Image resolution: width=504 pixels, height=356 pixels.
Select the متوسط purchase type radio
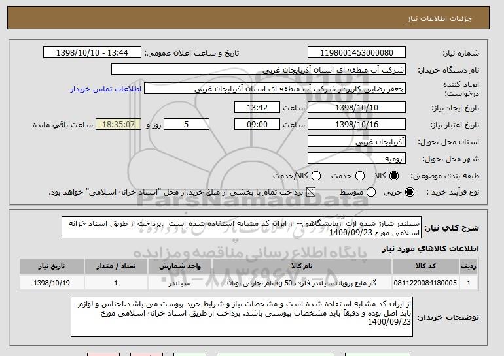click(371, 192)
